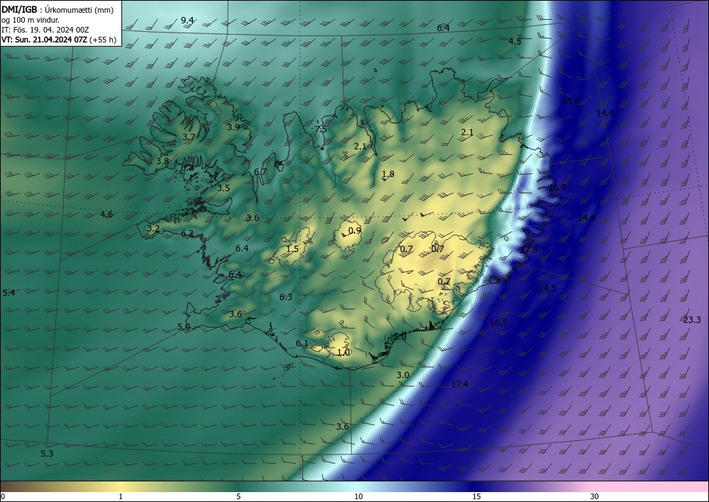This screenshot has height=502, width=709.
Task: Click the 6.1 value on the map
Action: click(x=302, y=343)
